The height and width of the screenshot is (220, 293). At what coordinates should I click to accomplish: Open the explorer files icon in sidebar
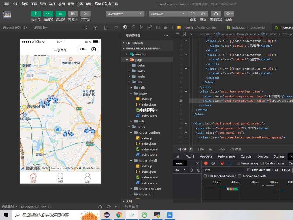coord(125,27)
